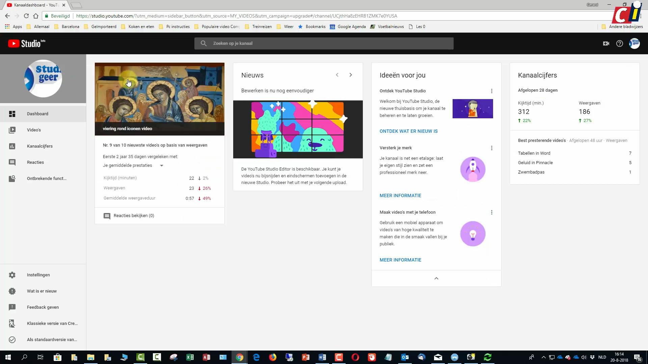Collapse the Ideeën voor jou card
The width and height of the screenshot is (648, 364).
[436, 278]
